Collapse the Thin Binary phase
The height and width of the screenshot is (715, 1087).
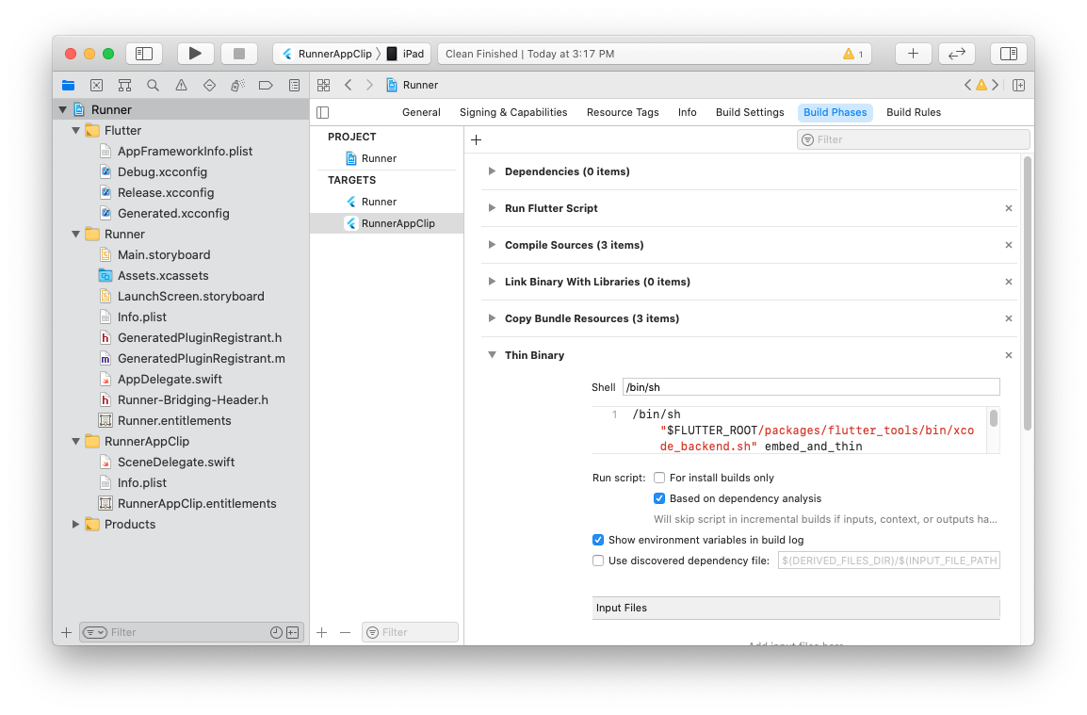tap(492, 355)
